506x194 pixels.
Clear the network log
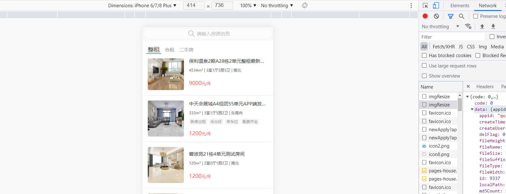pos(436,16)
